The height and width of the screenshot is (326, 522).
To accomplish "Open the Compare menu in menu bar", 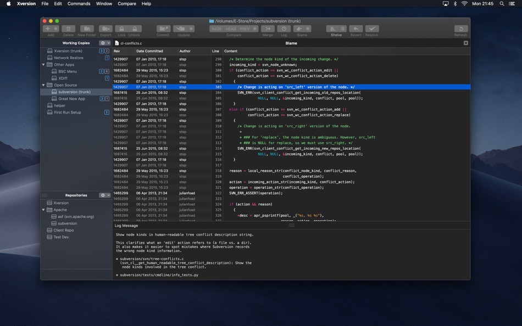I will (x=127, y=4).
